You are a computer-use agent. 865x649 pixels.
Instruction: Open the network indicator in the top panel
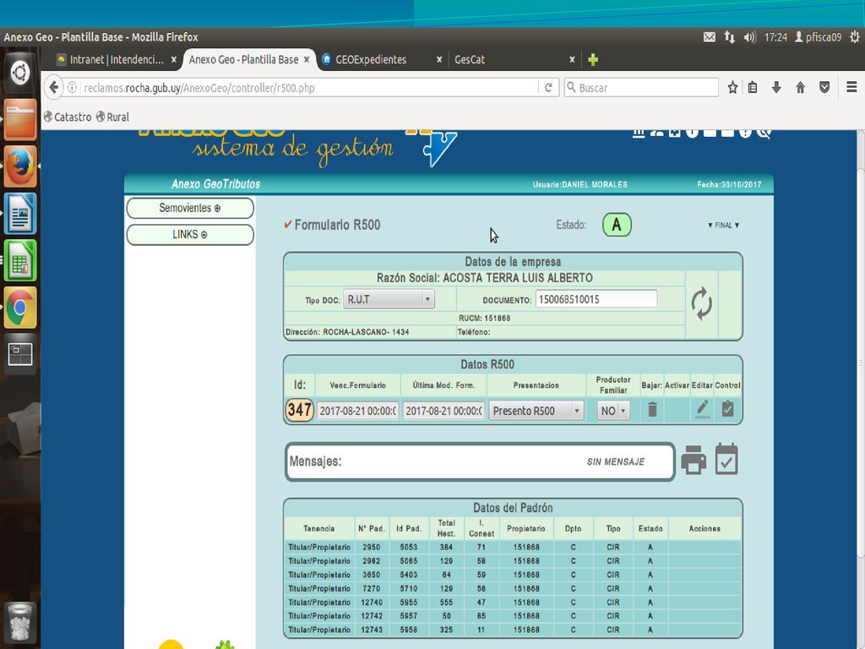[x=729, y=37]
